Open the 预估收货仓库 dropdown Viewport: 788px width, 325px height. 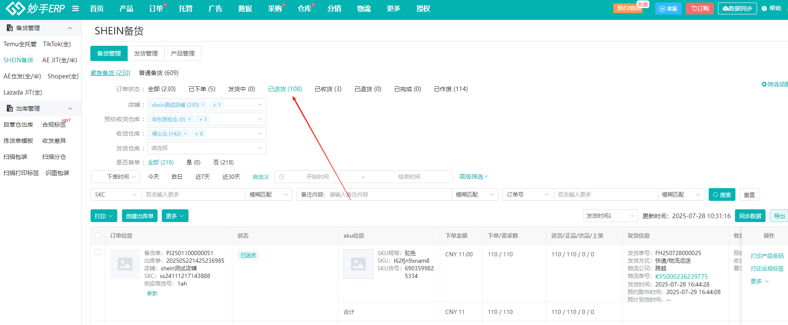coord(207,119)
